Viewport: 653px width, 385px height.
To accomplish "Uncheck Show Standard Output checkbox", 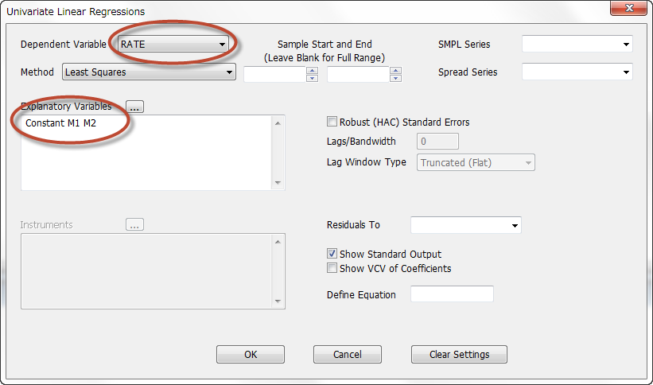I will coord(332,253).
